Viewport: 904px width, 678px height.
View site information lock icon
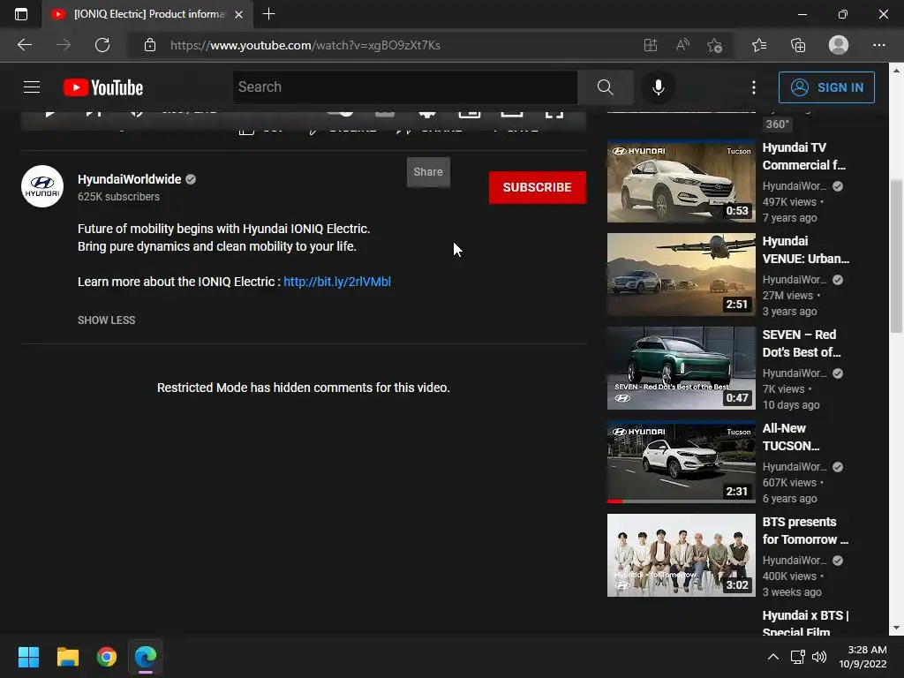150,45
